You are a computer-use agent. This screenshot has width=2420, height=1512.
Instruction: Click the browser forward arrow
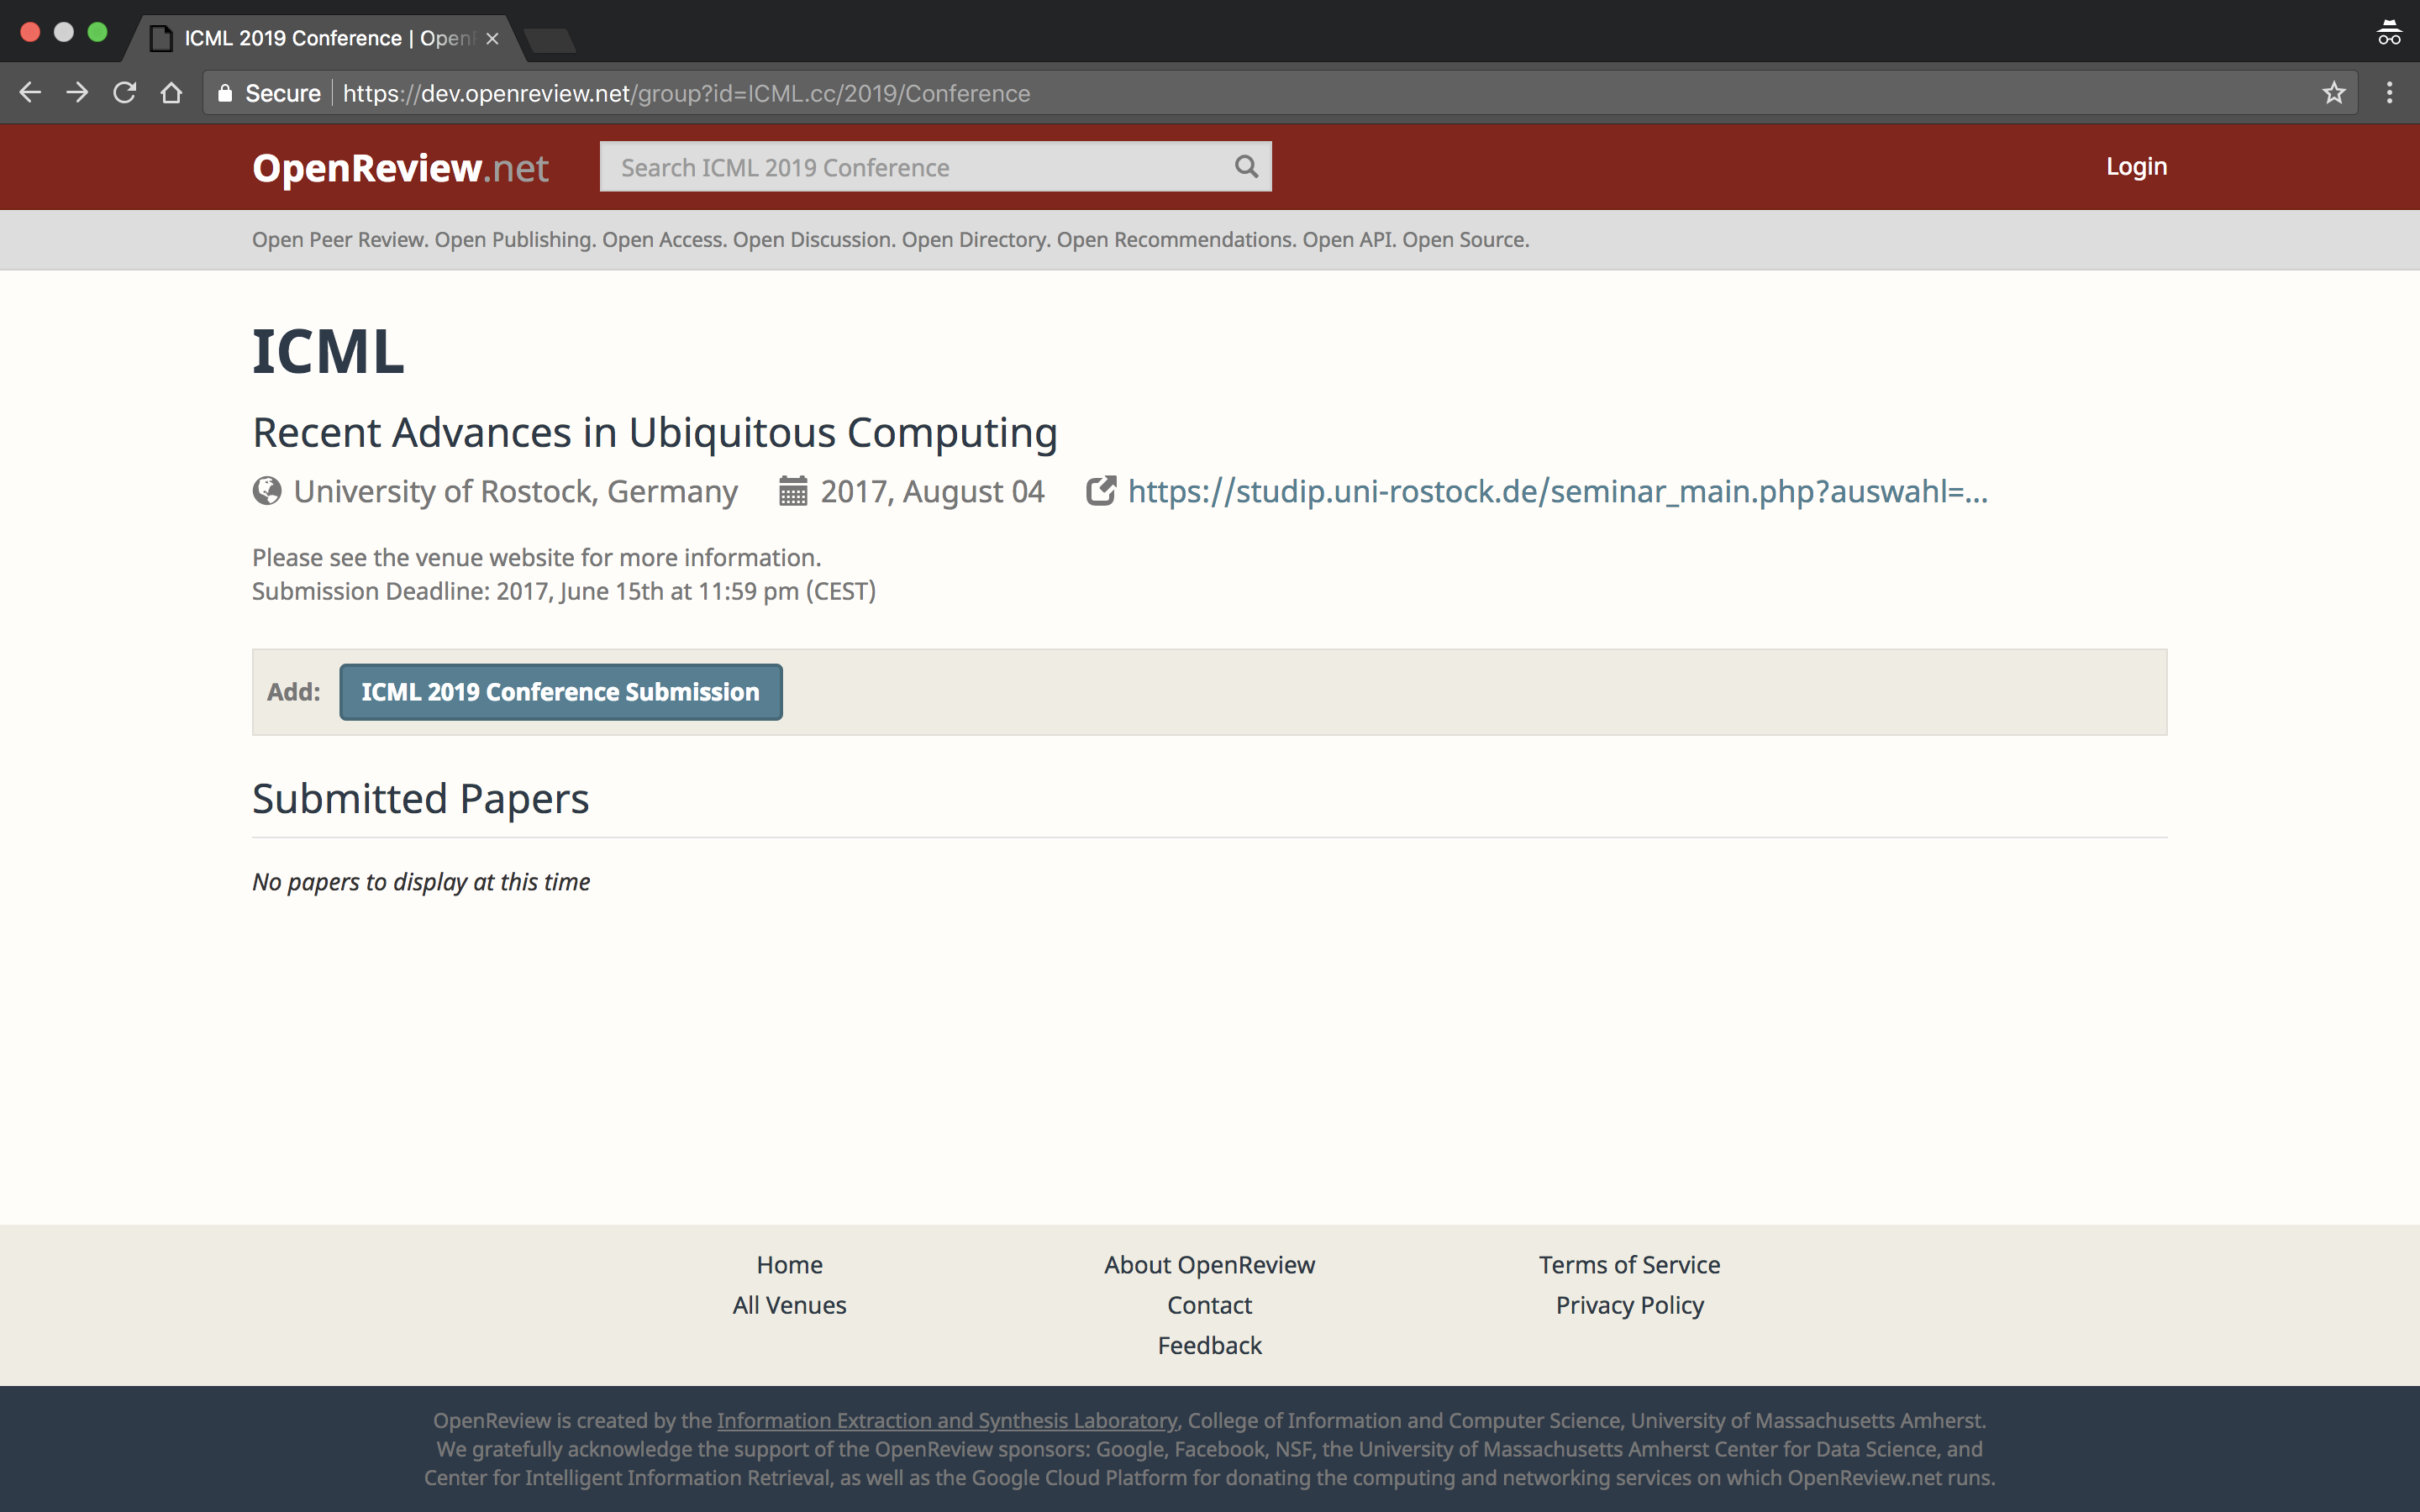pyautogui.click(x=77, y=93)
